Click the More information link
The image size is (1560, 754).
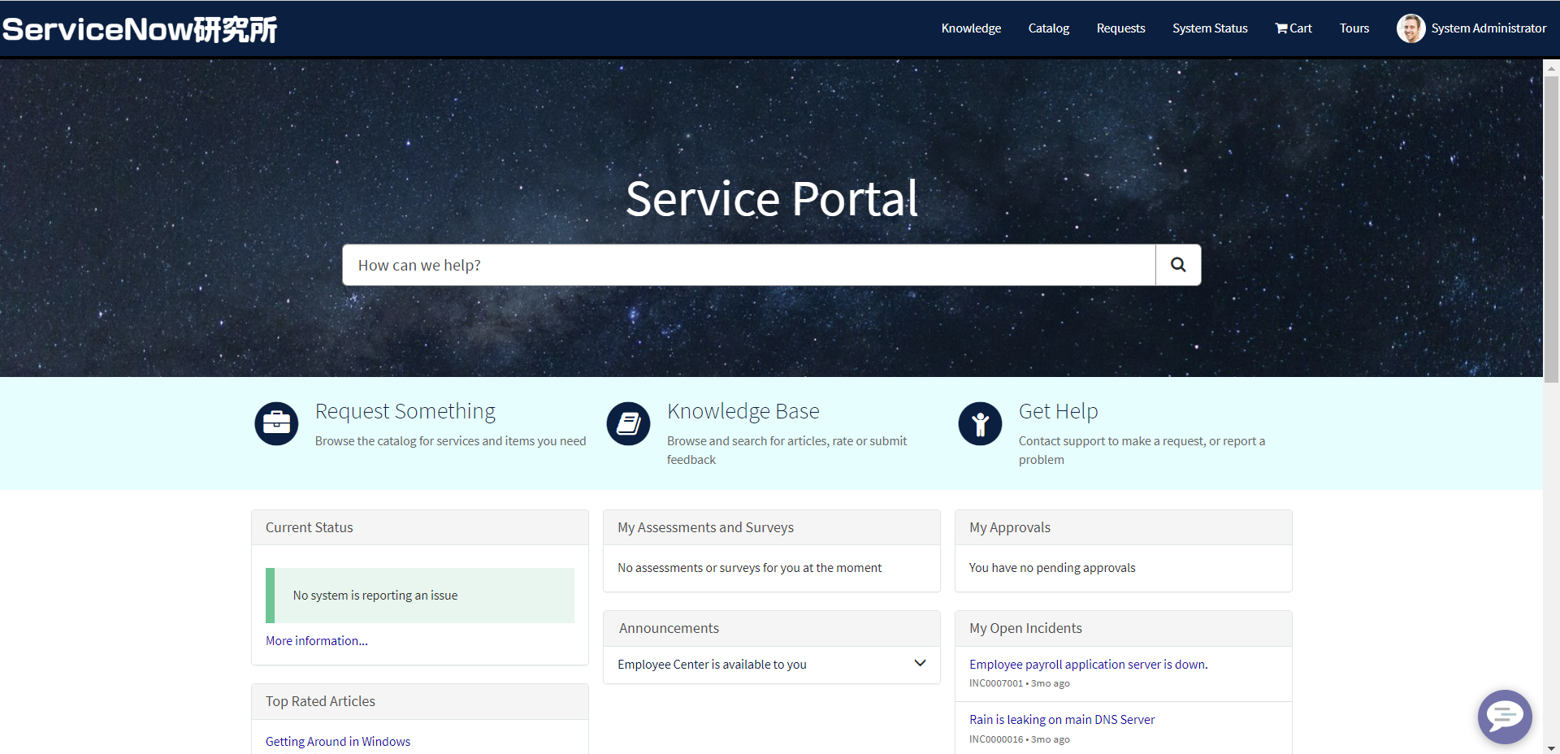point(316,640)
